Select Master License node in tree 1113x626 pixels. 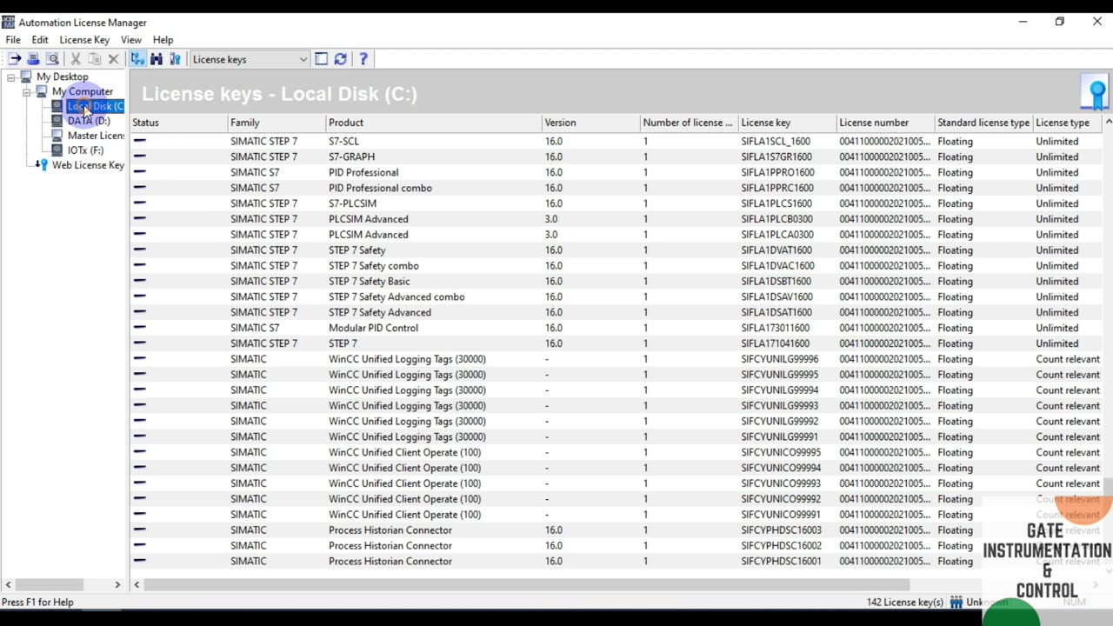click(x=96, y=136)
